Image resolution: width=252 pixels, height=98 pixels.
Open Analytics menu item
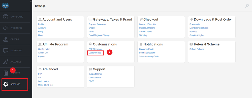pos(16,62)
